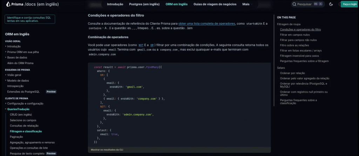Click the ON THIS PAGE heading

[286, 18]
